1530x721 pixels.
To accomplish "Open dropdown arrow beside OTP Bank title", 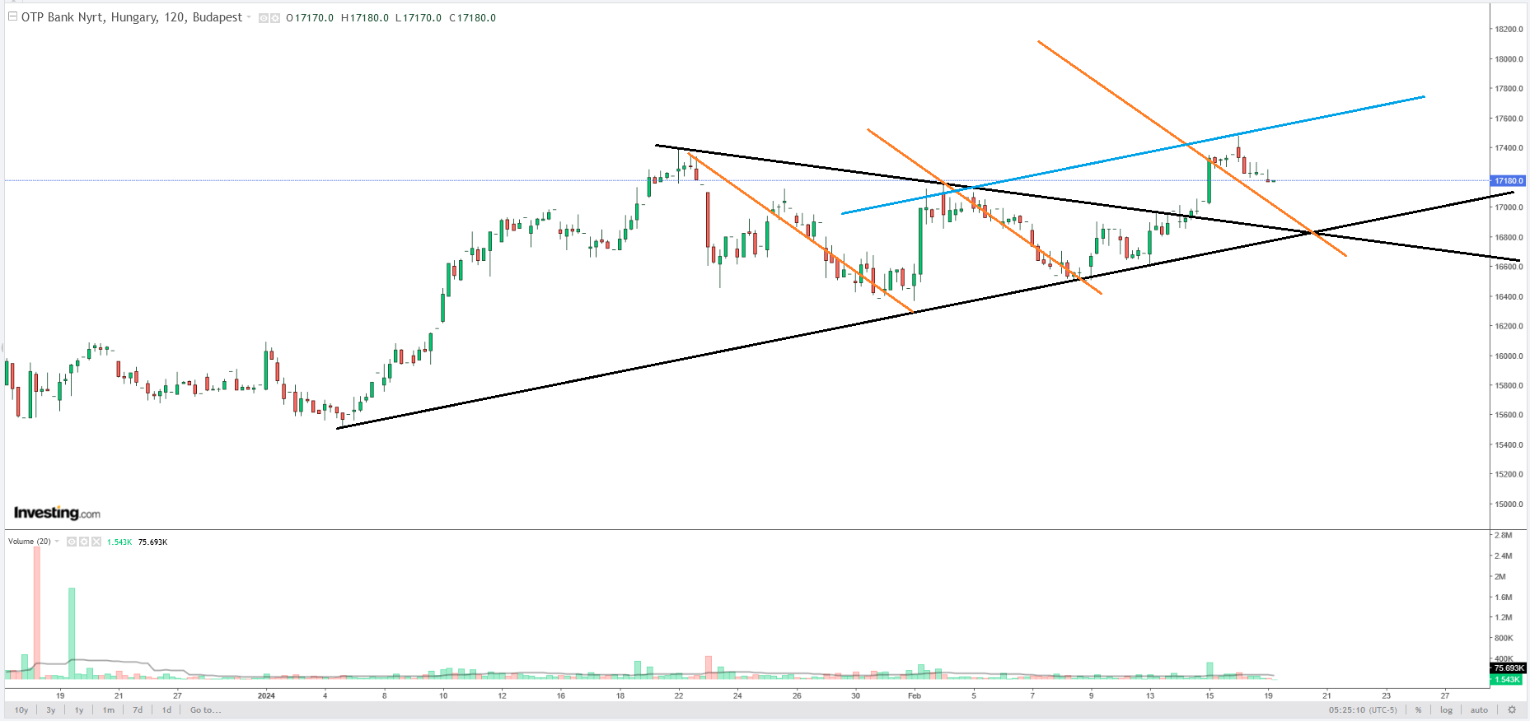I will [249, 17].
